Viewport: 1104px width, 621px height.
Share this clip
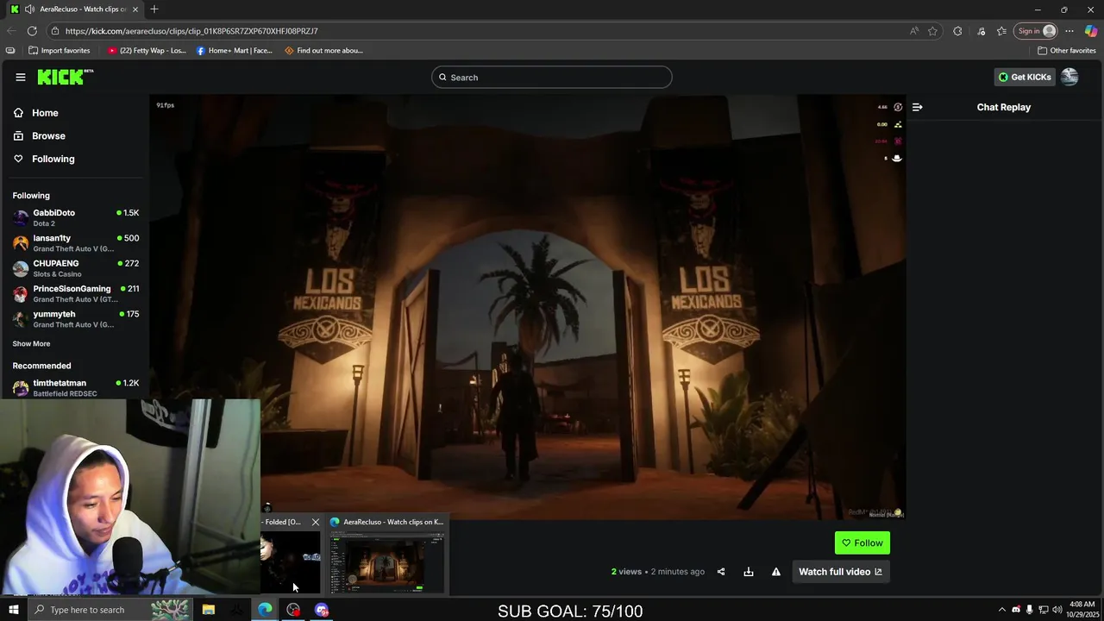tap(721, 572)
